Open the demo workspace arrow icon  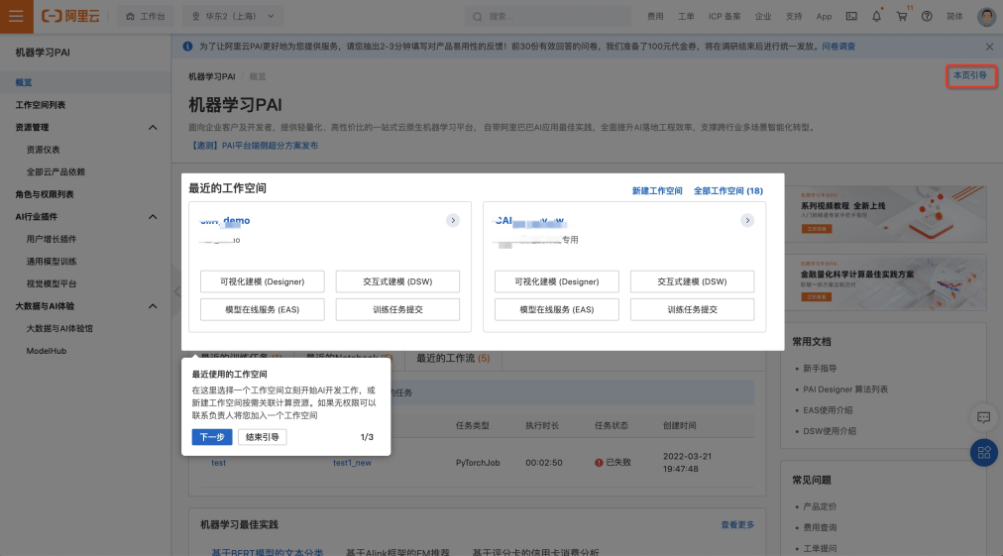pos(453,221)
